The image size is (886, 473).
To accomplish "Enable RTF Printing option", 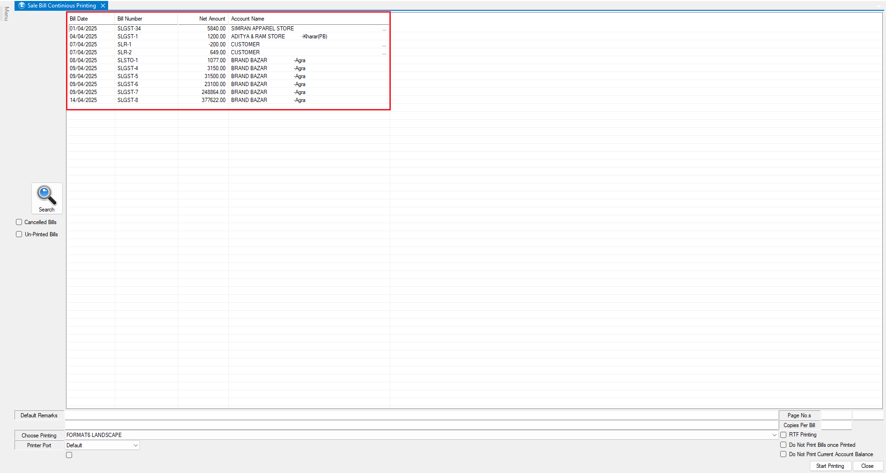I will [783, 435].
